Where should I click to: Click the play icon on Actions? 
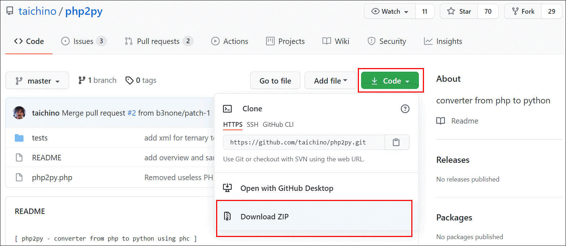pyautogui.click(x=215, y=41)
